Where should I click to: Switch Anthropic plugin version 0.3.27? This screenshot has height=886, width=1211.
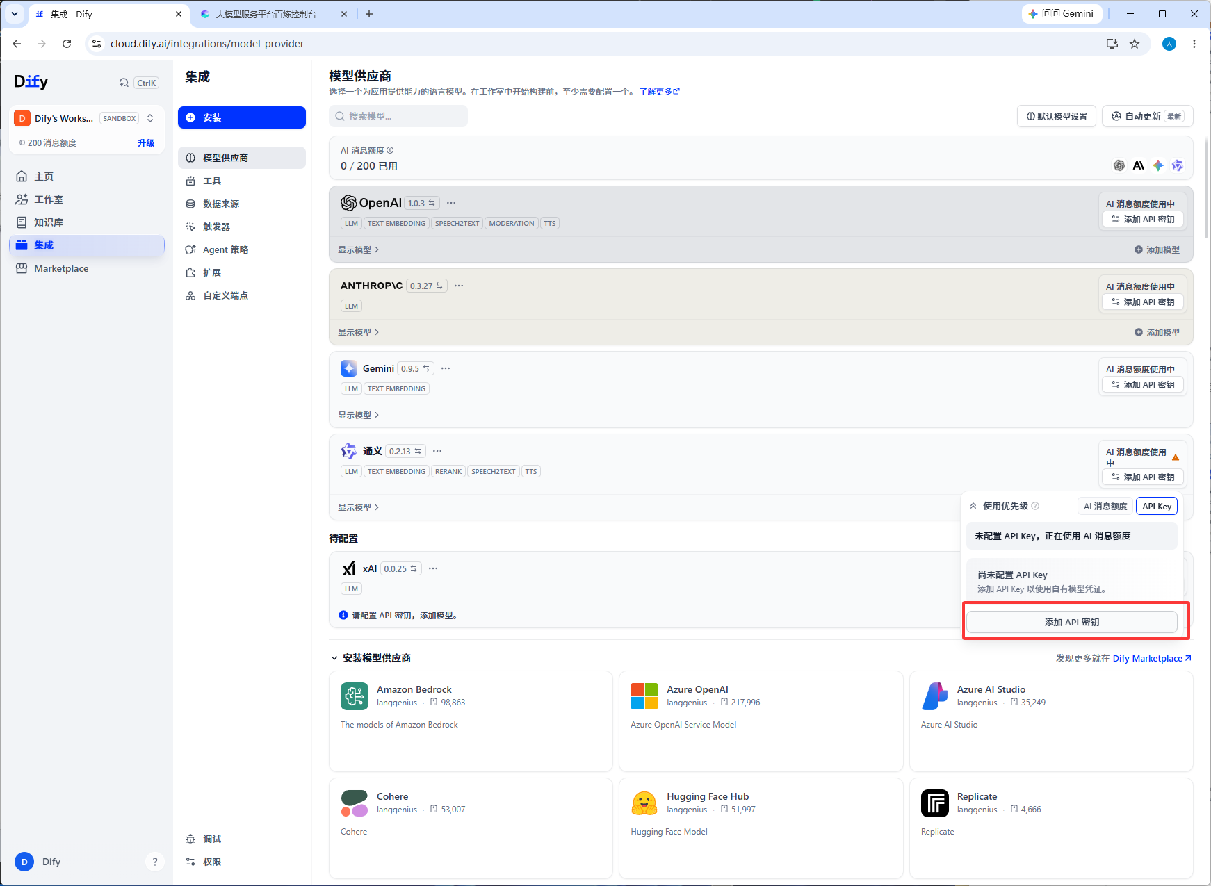[426, 286]
